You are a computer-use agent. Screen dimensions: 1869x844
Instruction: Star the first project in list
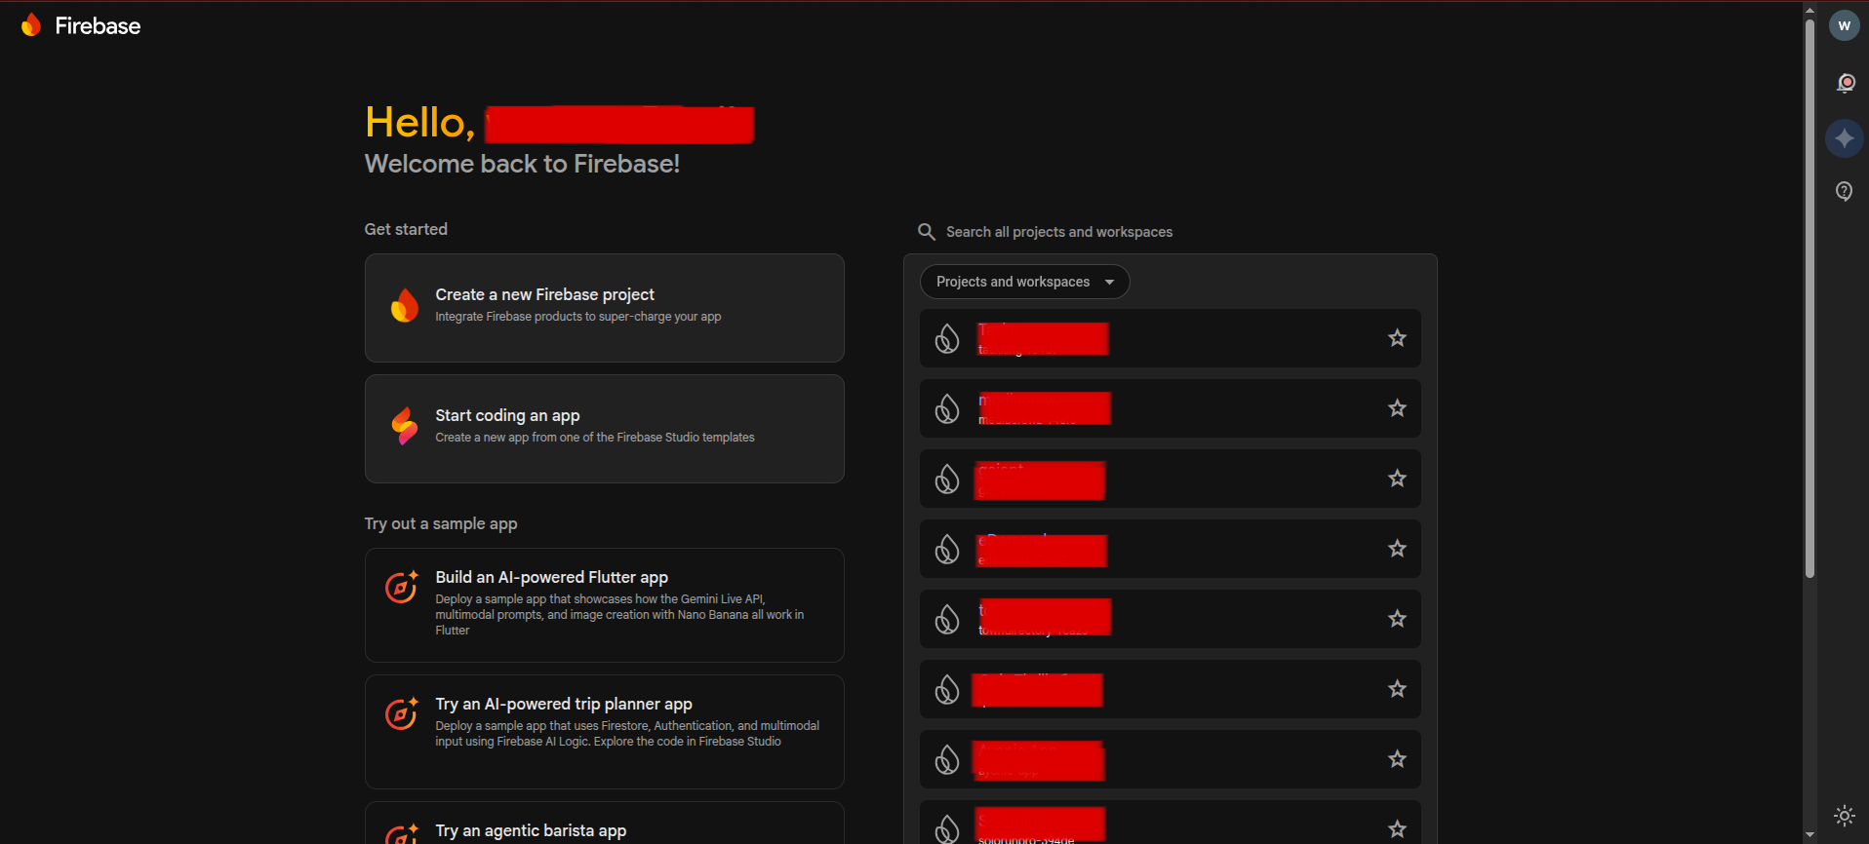pos(1397,338)
